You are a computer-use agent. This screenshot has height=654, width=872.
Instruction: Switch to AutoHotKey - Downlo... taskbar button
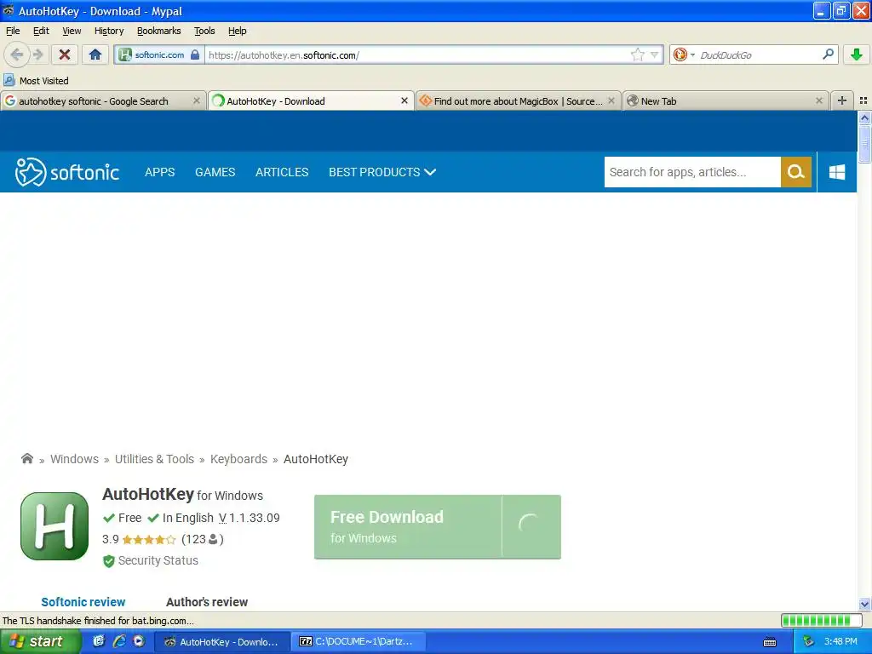[x=221, y=642]
